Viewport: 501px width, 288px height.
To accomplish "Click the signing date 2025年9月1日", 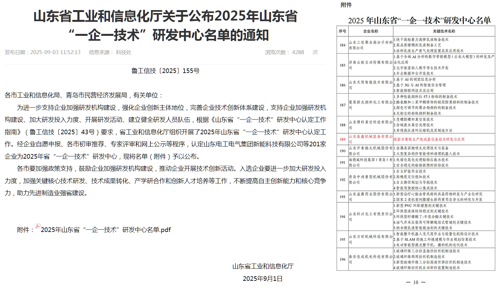I will (x=263, y=279).
